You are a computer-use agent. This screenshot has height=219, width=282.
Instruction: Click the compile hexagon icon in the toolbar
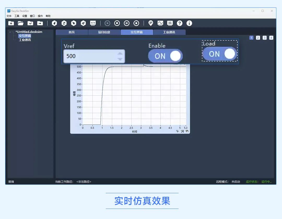tap(54, 23)
